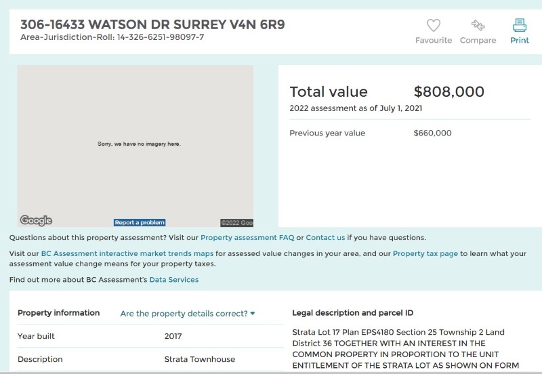Click the arrow beside property details question
Viewport: 542px width, 374px height.
253,314
